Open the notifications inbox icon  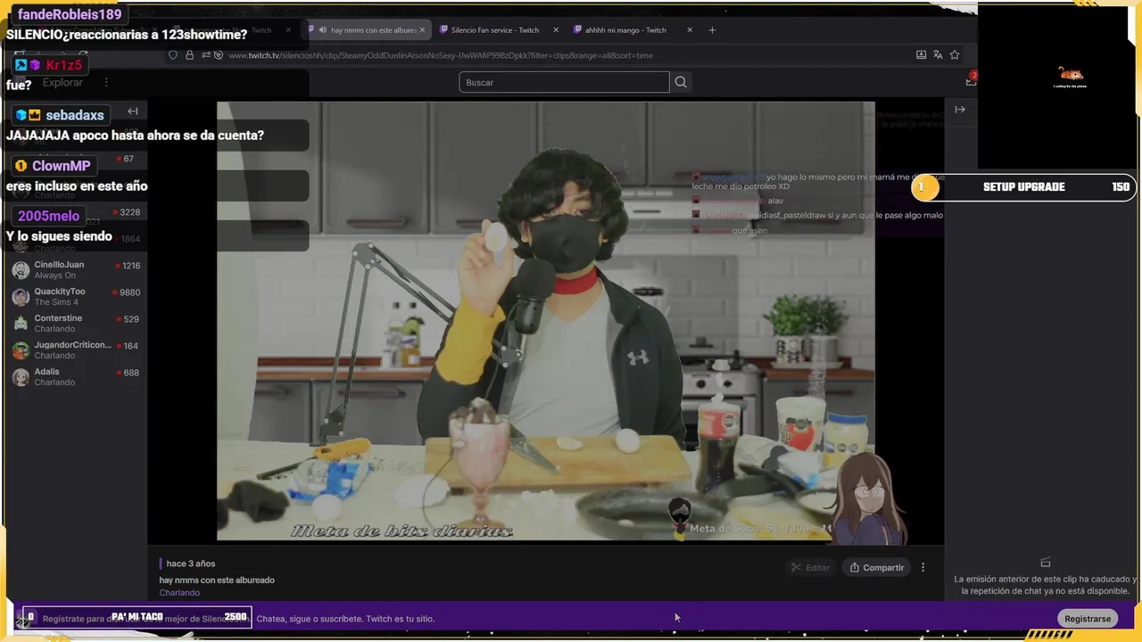click(971, 81)
